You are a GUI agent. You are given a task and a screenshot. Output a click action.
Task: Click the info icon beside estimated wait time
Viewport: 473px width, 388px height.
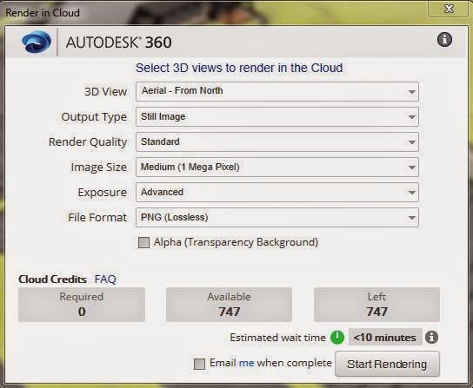(431, 337)
